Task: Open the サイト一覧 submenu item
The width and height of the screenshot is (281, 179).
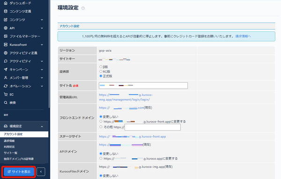Action: click(11, 153)
